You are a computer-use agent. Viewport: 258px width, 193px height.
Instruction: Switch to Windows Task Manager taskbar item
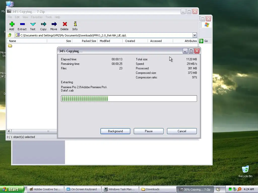(x=120, y=189)
